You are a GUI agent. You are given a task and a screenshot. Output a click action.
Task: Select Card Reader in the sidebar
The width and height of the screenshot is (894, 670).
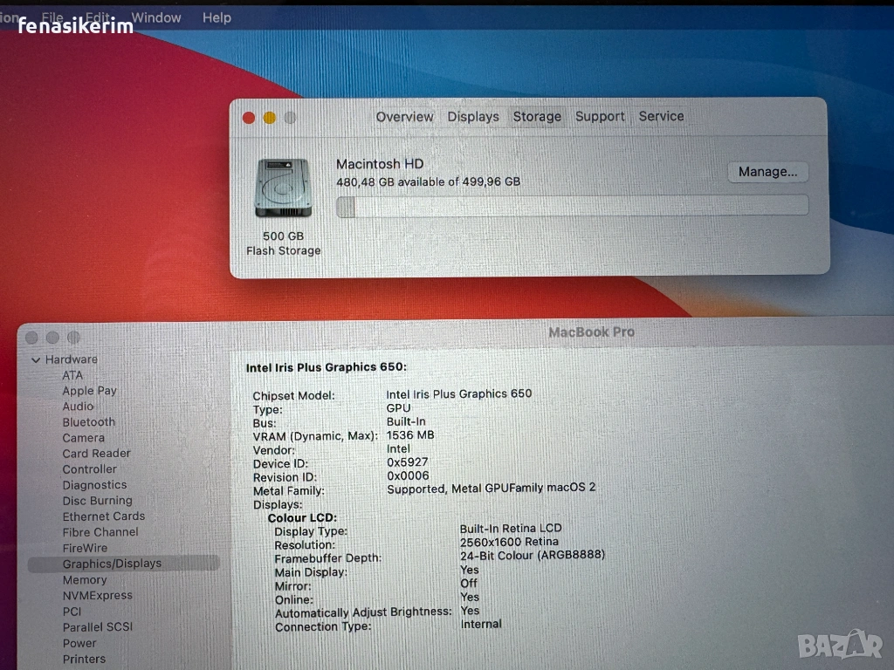[x=96, y=454]
